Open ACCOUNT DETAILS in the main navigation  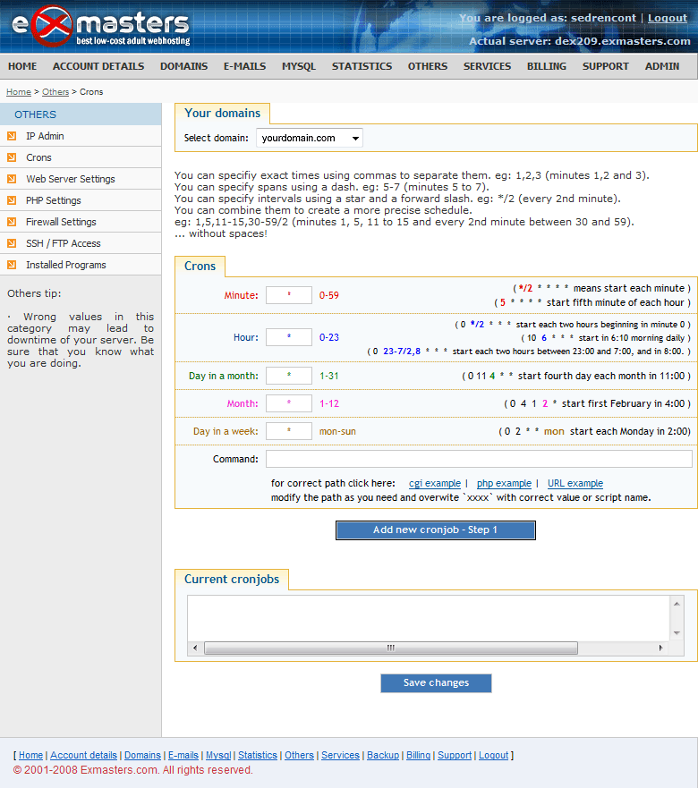(98, 66)
